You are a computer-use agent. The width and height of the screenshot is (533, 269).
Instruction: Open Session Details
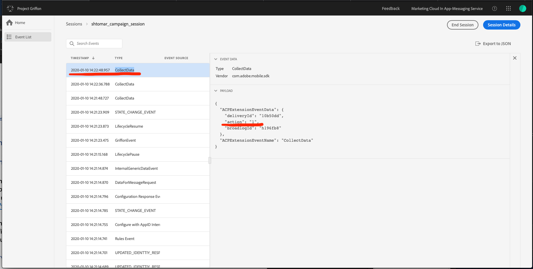tap(502, 25)
